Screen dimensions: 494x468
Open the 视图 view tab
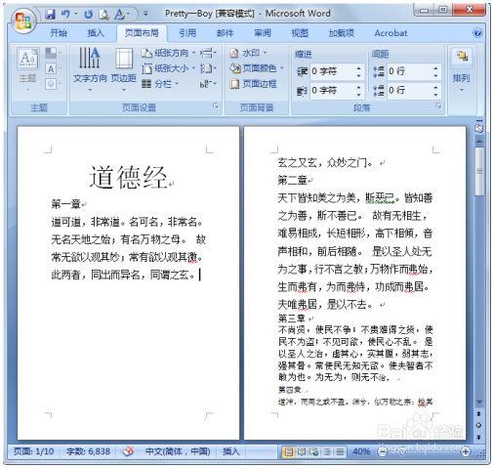(x=300, y=33)
